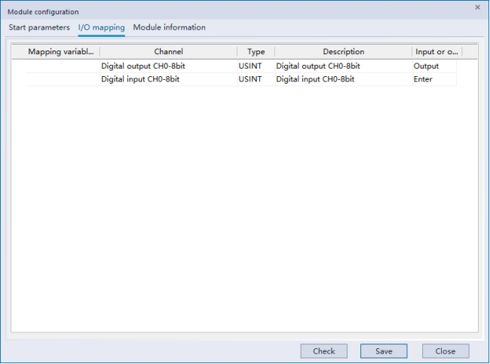Select the Description column header
Screen dimensions: 490x364
tap(343, 52)
